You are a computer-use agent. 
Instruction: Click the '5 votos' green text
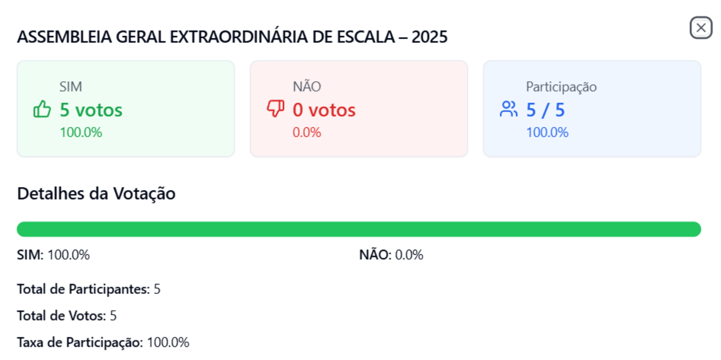(91, 110)
